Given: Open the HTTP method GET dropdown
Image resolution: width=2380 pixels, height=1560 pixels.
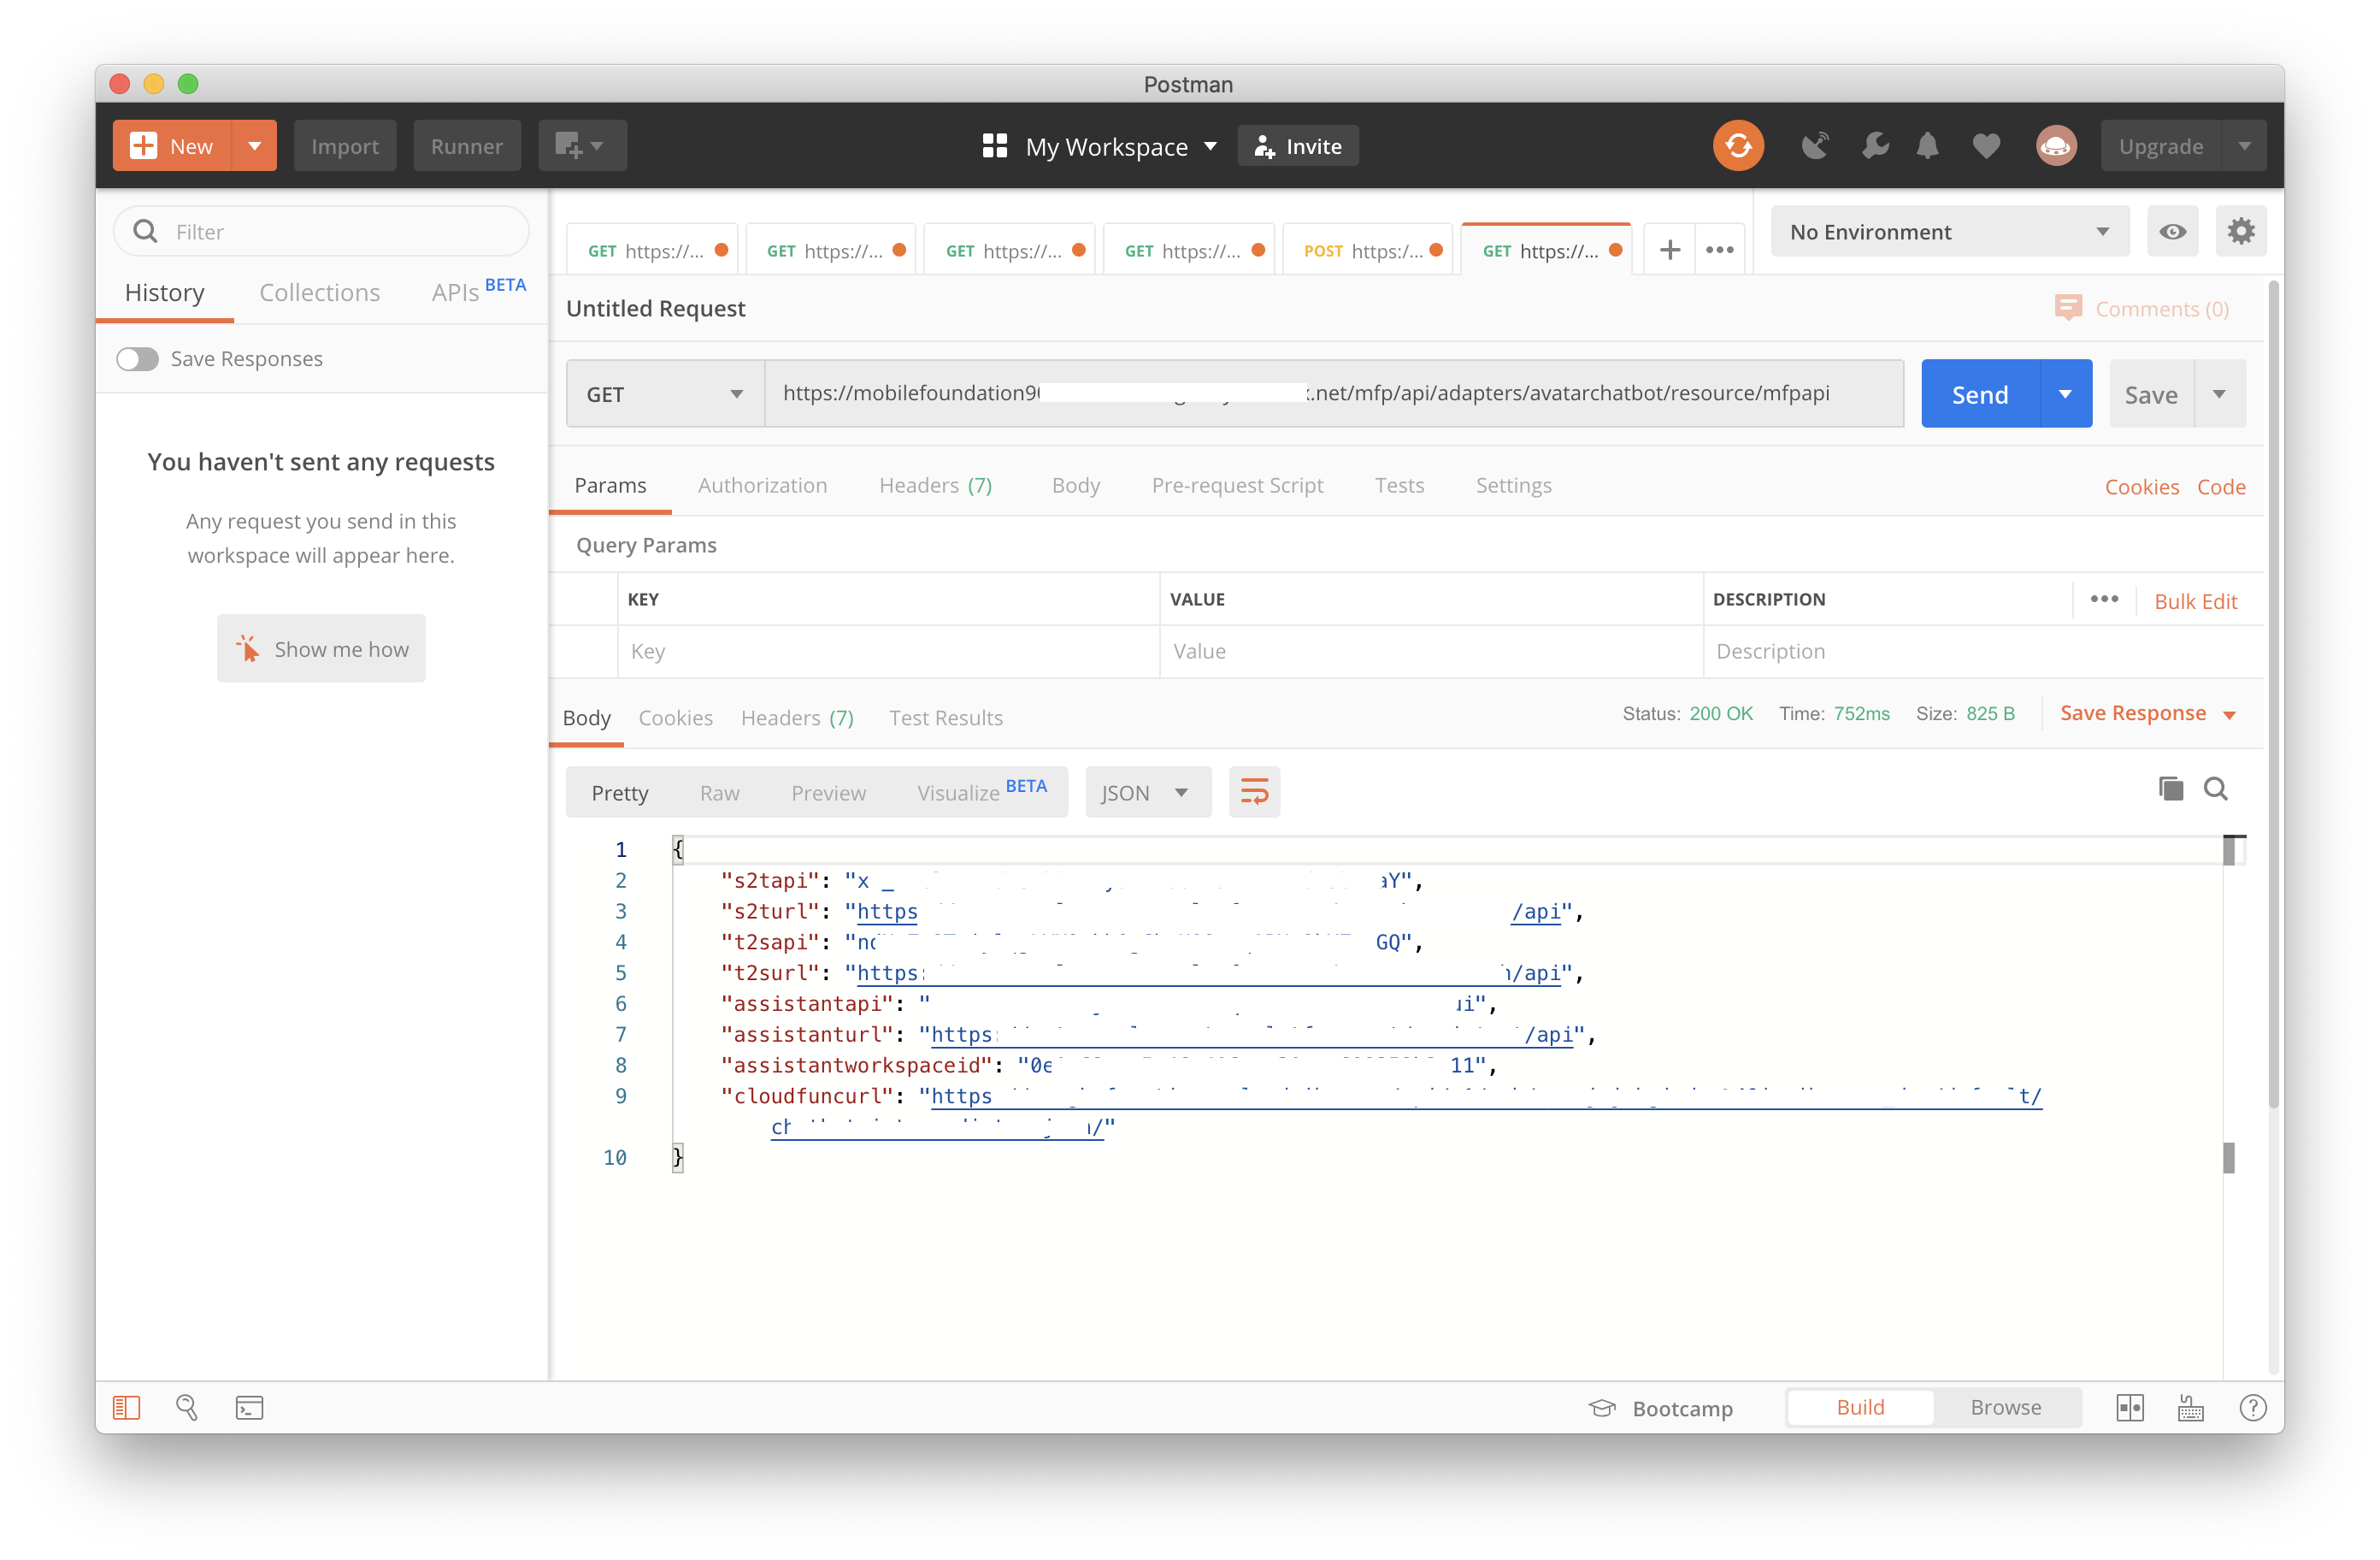Looking at the screenshot, I should click(664, 393).
